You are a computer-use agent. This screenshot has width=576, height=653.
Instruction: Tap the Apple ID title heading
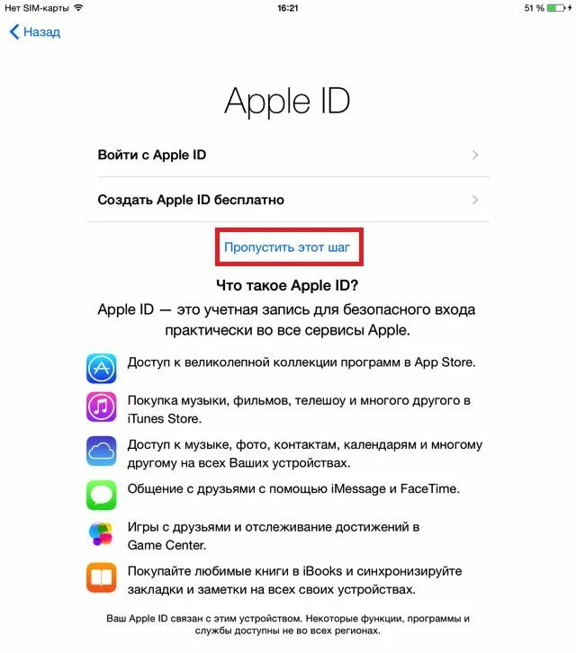click(287, 102)
